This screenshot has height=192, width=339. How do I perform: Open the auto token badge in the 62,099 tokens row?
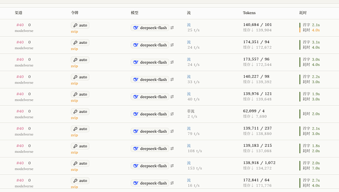pyautogui.click(x=80, y=111)
